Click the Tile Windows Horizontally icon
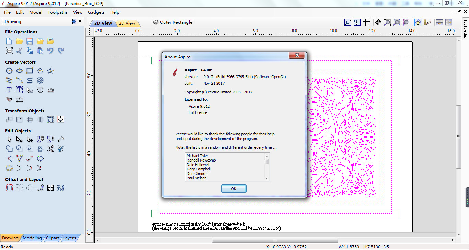This screenshot has height=250, width=469. (x=439, y=22)
